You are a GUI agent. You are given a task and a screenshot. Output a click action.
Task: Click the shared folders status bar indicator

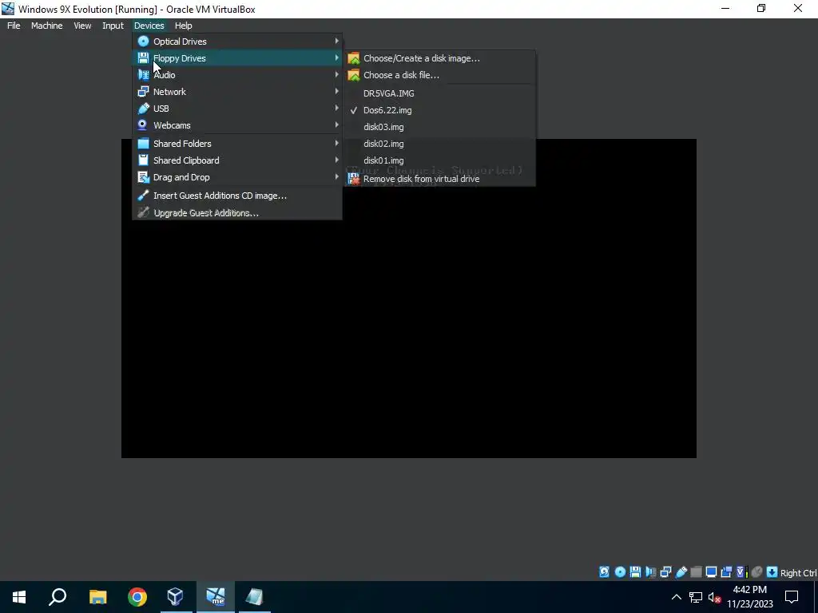pos(696,571)
